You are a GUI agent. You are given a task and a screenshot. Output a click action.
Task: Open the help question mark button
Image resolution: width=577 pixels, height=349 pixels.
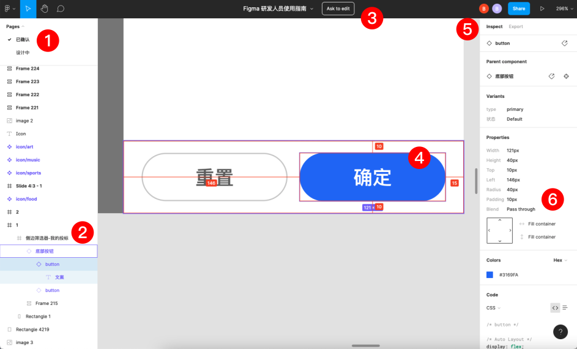tap(560, 331)
